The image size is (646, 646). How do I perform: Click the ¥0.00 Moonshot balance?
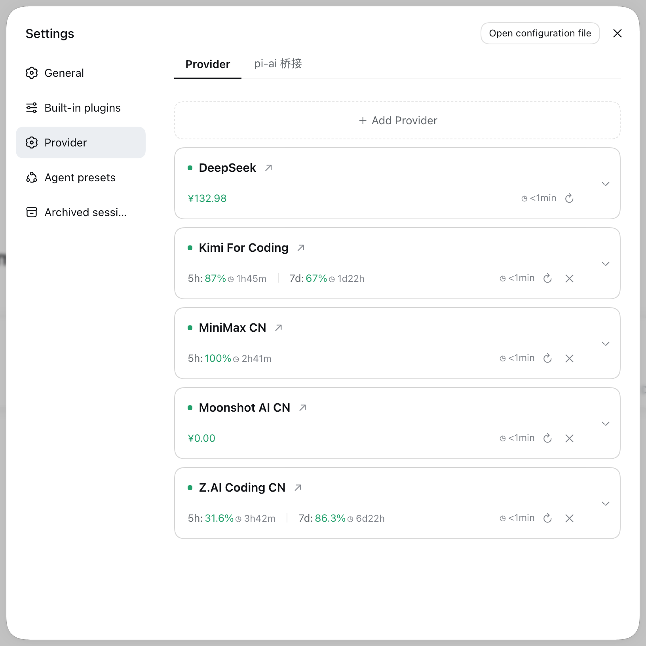tap(201, 438)
